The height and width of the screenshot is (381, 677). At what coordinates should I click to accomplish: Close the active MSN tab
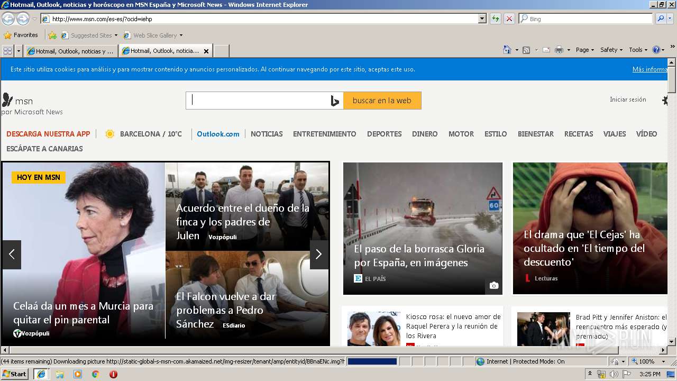click(206, 51)
